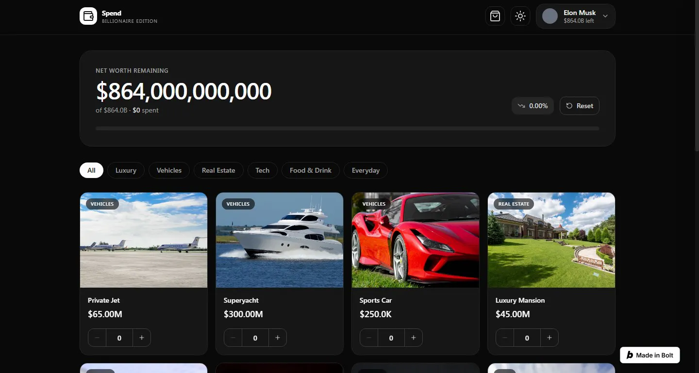699x373 pixels.
Task: Click the Private Jet title
Action: pos(104,300)
